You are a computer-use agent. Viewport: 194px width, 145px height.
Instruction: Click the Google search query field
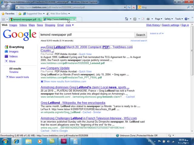[87, 35]
